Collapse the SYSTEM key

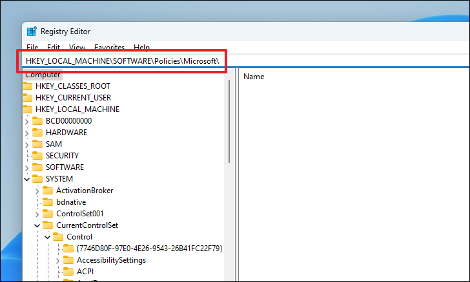pyautogui.click(x=27, y=180)
